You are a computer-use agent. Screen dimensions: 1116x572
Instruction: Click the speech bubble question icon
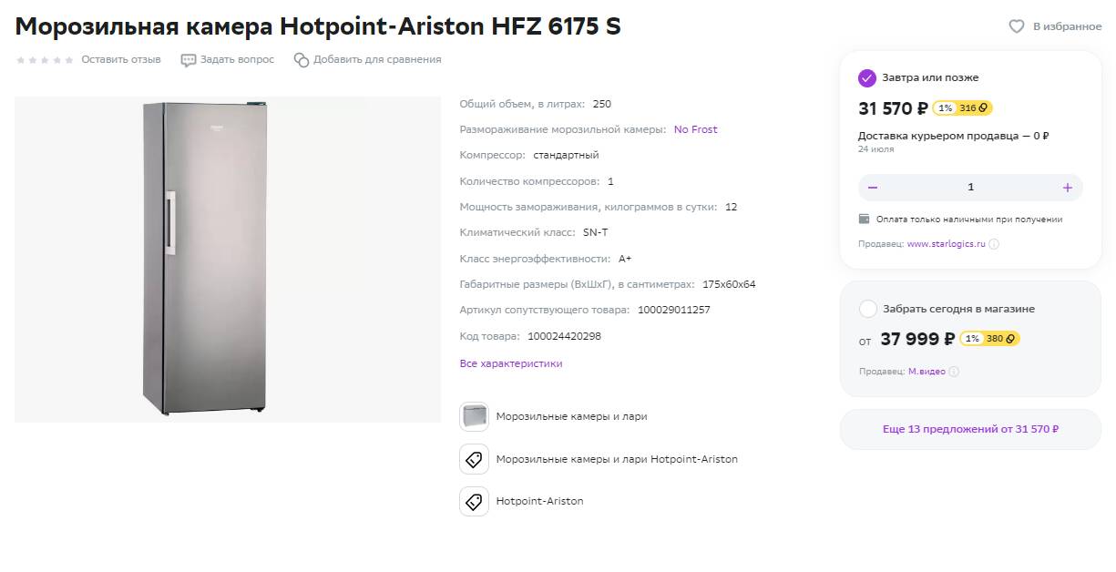pyautogui.click(x=189, y=60)
